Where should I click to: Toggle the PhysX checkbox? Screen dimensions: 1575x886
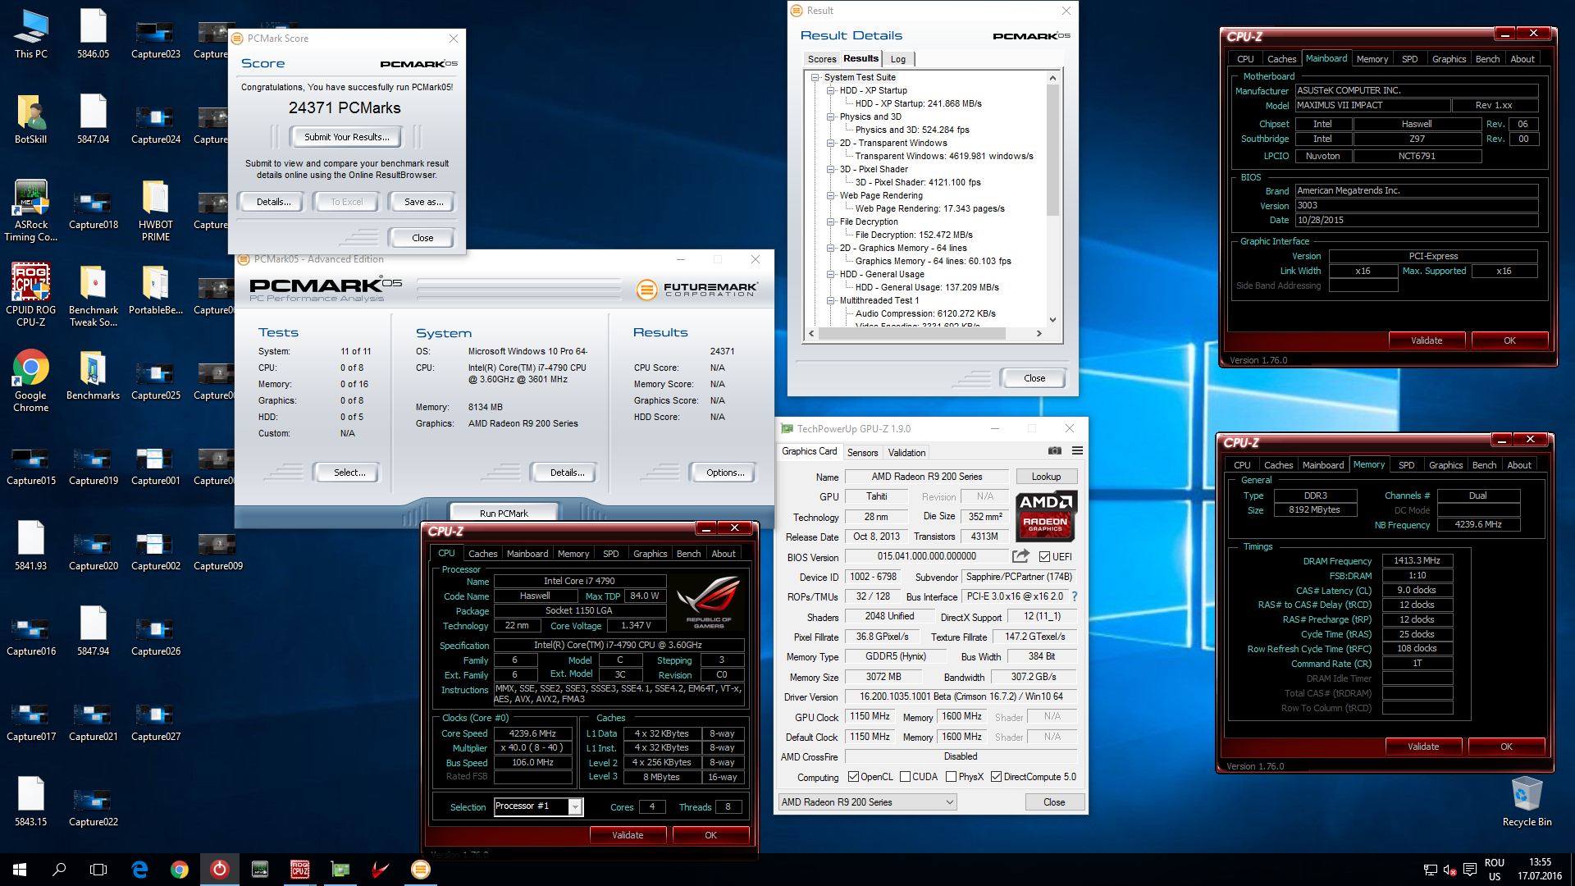[x=951, y=777]
